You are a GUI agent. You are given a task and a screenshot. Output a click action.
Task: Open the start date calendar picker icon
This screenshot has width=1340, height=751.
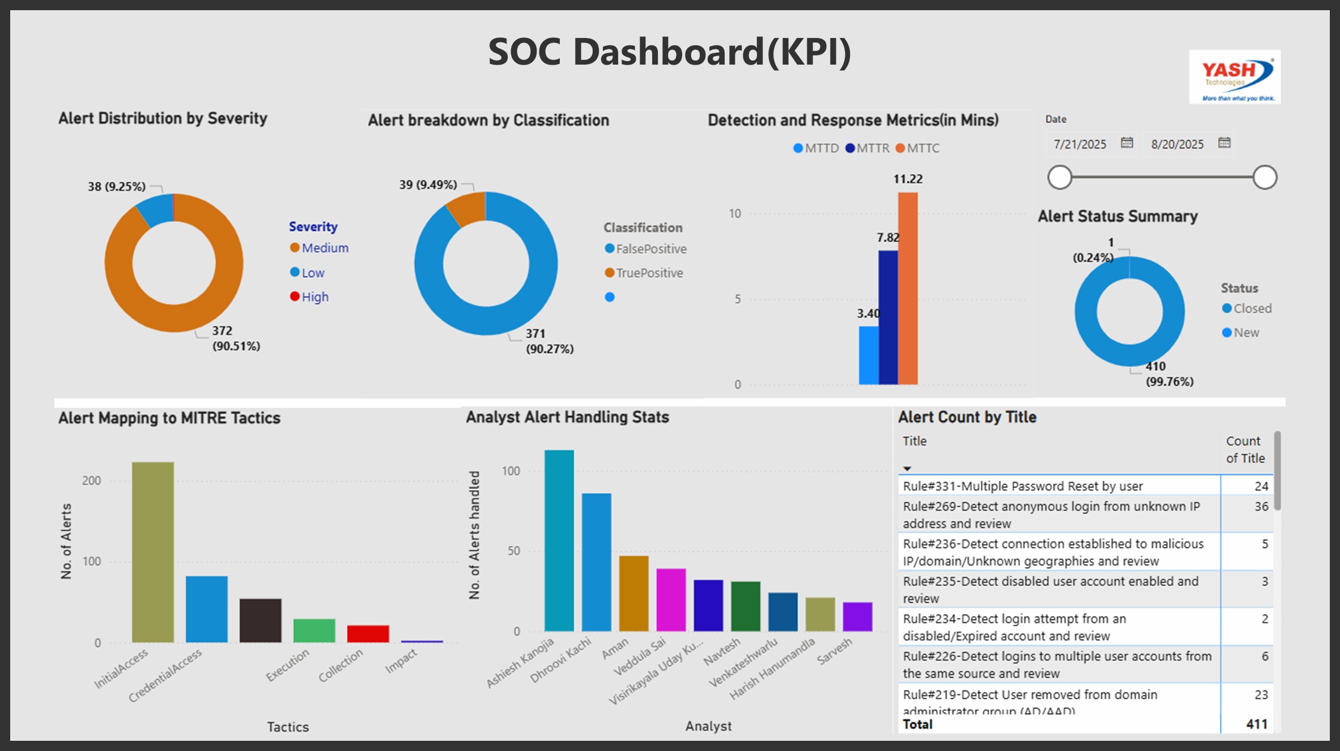coord(1126,143)
